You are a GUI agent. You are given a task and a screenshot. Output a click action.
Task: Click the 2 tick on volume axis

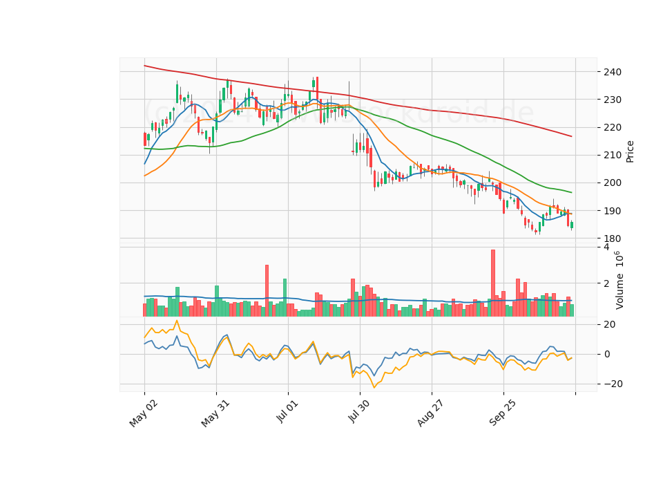[x=606, y=283]
